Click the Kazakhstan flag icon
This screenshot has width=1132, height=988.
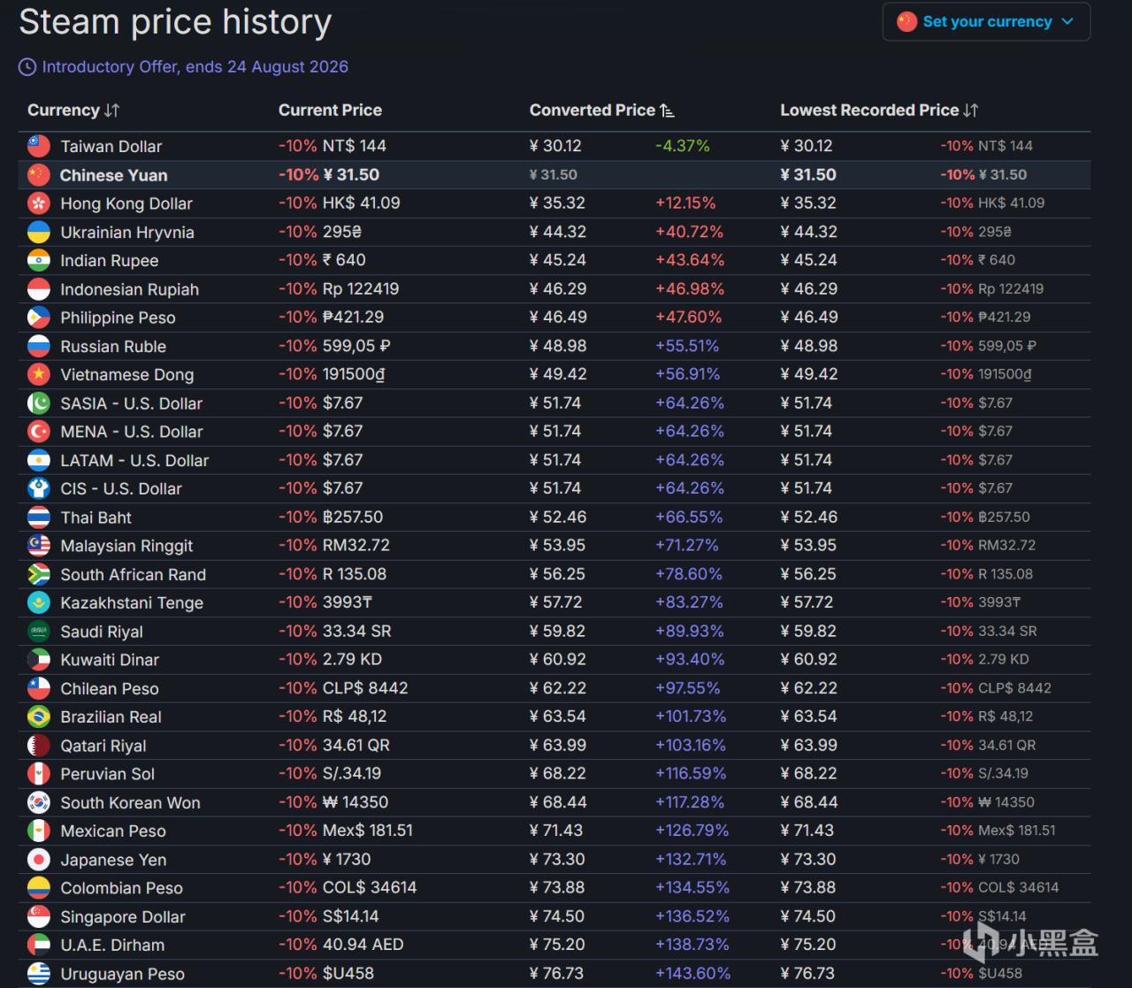[39, 602]
